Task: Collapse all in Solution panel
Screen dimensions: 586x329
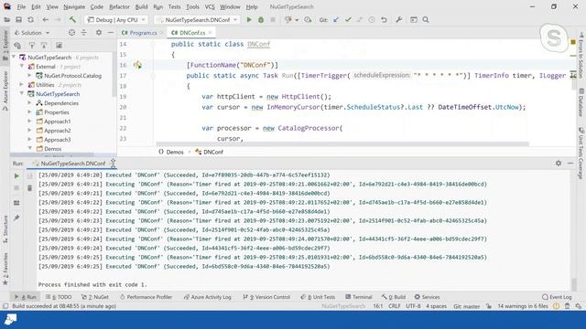Action: coord(84,33)
